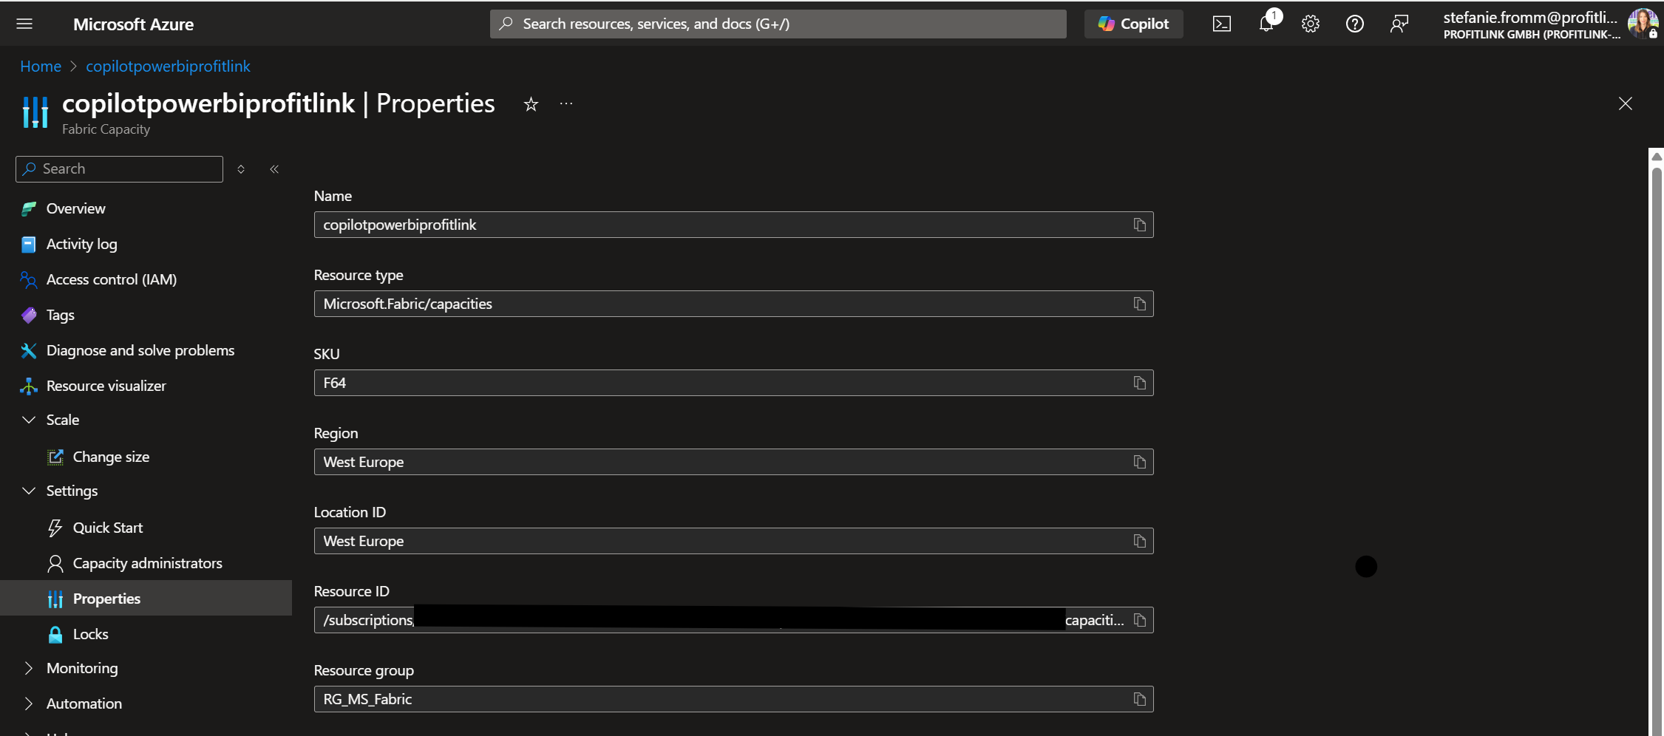Open the more options ellipsis next to title
The height and width of the screenshot is (736, 1664).
566,103
